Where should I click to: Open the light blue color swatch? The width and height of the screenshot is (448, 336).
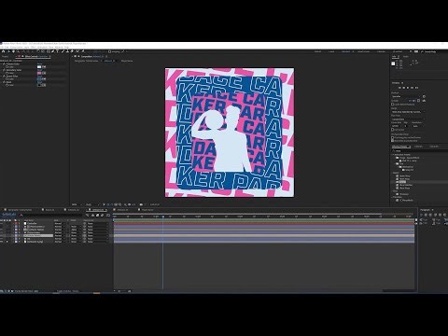point(39,67)
